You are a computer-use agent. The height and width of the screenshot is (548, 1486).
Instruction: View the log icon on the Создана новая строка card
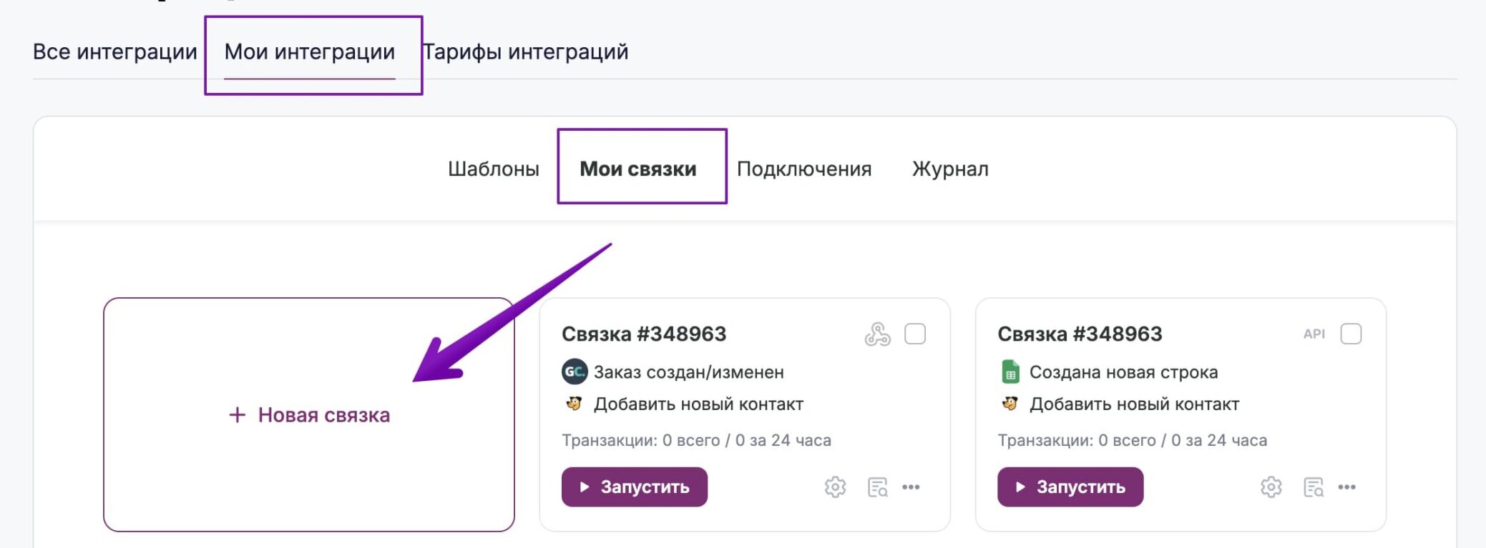(1314, 487)
